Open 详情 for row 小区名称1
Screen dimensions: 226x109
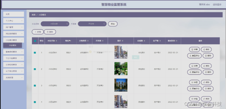(x=194, y=49)
